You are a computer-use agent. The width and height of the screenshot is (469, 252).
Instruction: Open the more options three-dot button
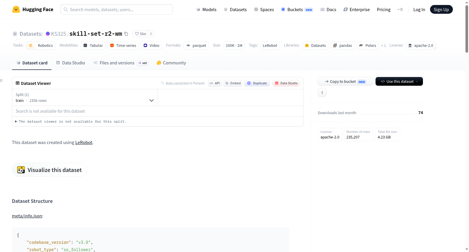coord(322,92)
